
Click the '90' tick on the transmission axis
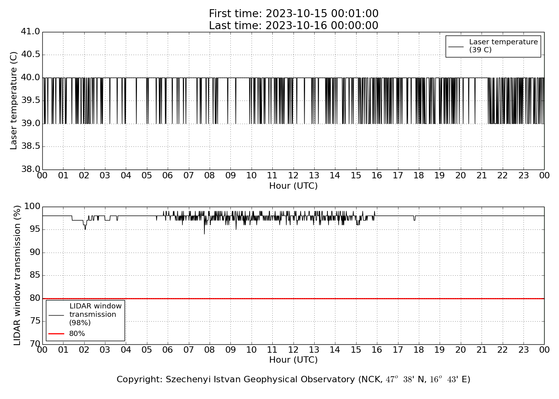(x=35, y=252)
